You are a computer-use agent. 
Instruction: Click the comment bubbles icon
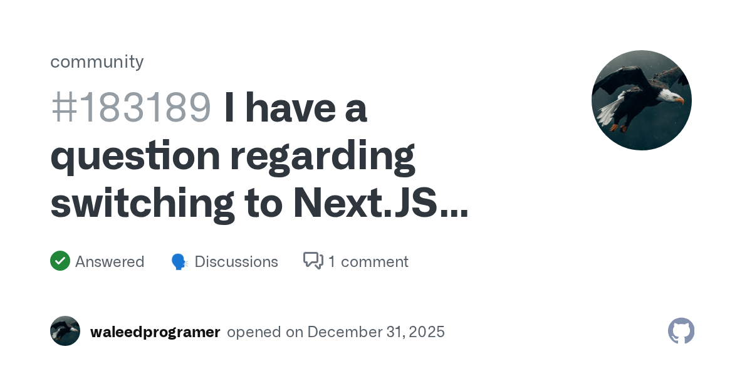pyautogui.click(x=313, y=261)
